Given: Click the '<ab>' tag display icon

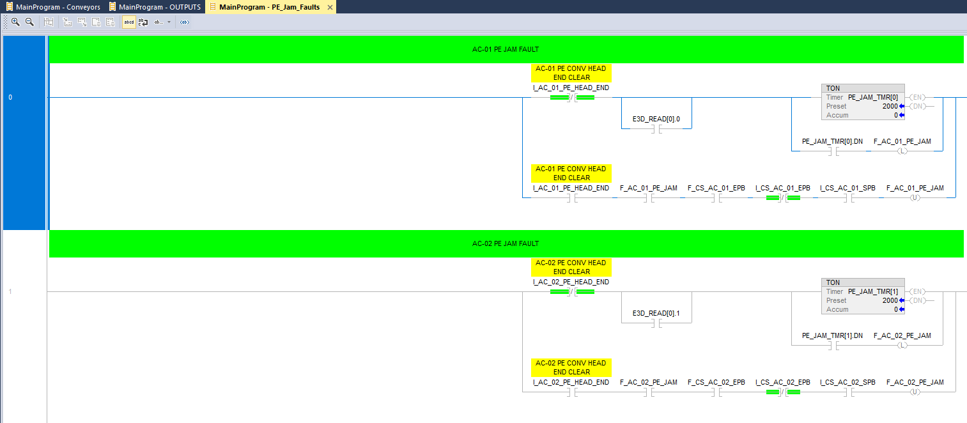Looking at the screenshot, I should tap(184, 22).
